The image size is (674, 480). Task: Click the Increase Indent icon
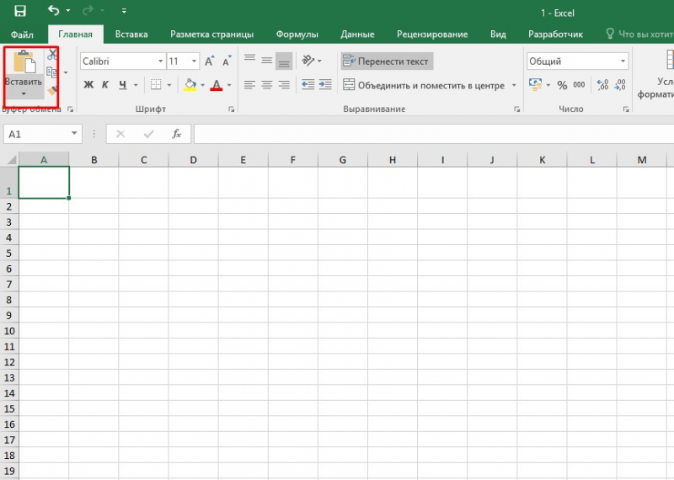325,85
